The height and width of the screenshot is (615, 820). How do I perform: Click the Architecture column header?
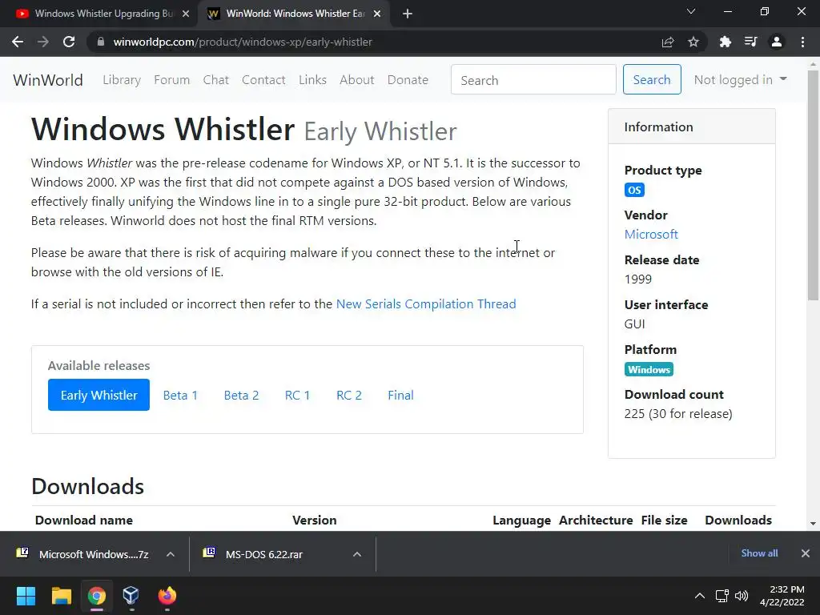click(x=596, y=520)
